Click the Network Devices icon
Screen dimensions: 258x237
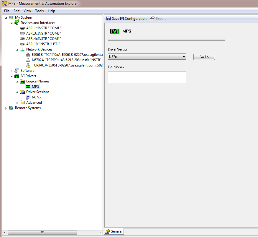pos(22,49)
